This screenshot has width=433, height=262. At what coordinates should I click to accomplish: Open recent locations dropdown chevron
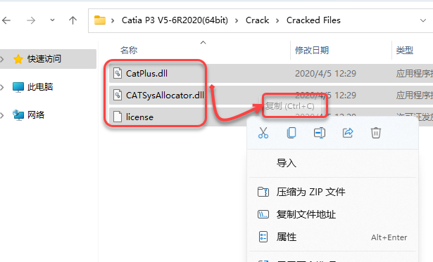pyautogui.click(x=52, y=20)
